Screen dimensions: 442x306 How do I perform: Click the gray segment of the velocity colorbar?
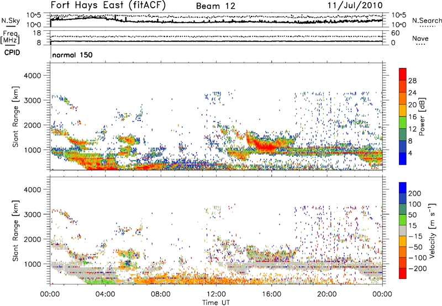click(x=403, y=231)
